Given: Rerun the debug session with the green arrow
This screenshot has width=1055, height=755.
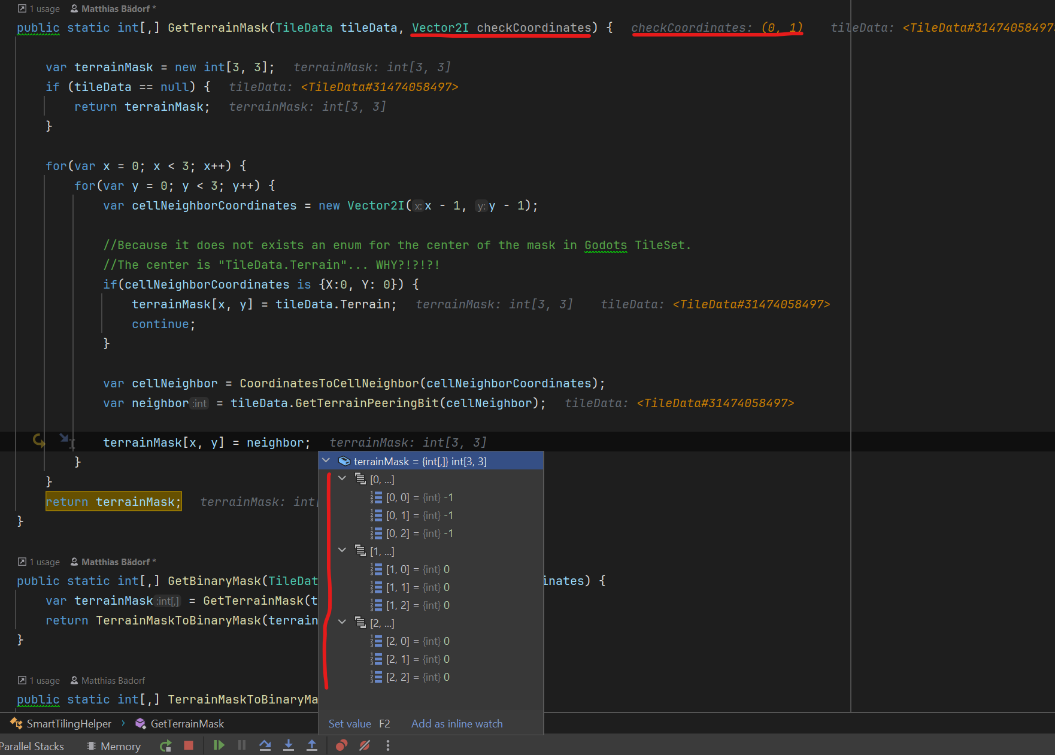Looking at the screenshot, I should pyautogui.click(x=166, y=745).
